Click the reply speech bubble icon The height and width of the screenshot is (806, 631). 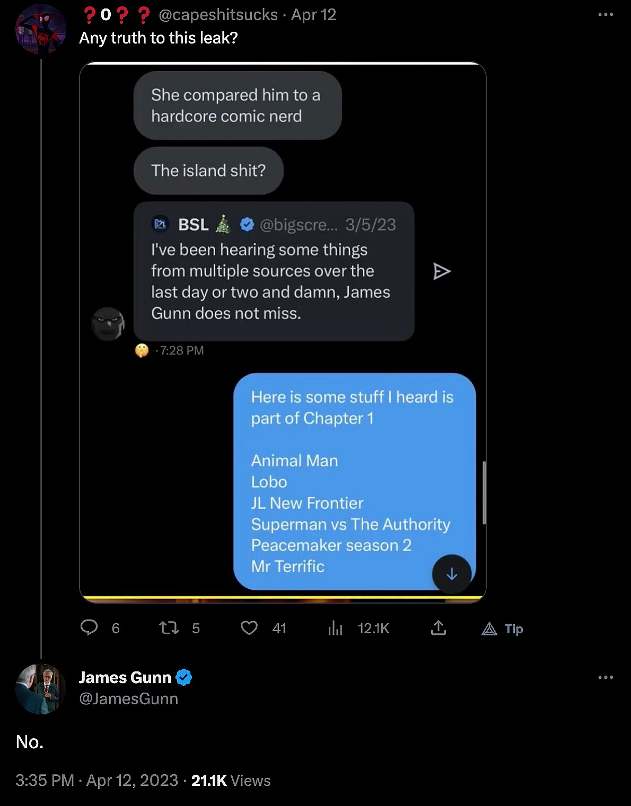point(89,628)
